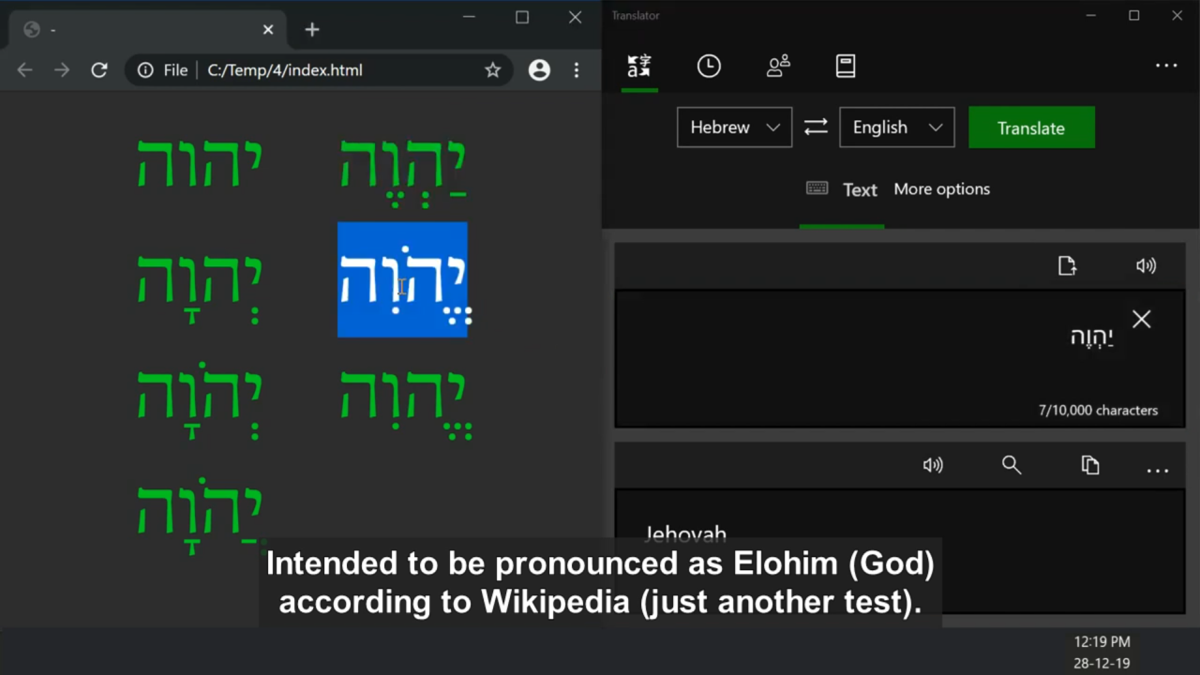1200x675 pixels.
Task: Bookmark this page with the star
Action: click(492, 70)
